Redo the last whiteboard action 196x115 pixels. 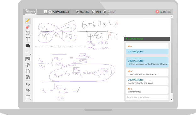tap(28, 90)
